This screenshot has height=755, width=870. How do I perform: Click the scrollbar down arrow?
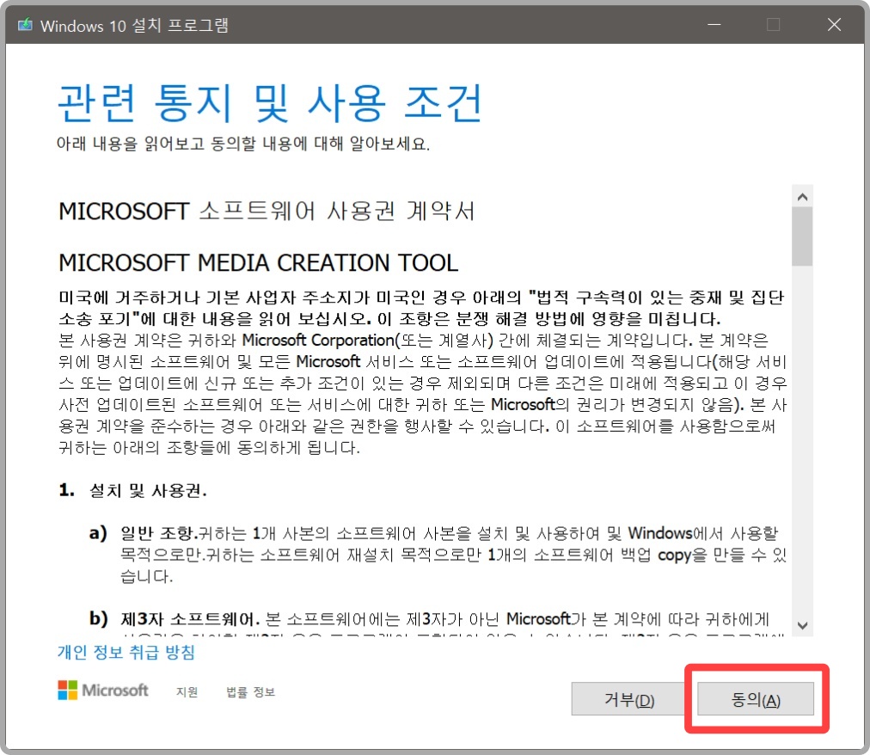click(802, 625)
